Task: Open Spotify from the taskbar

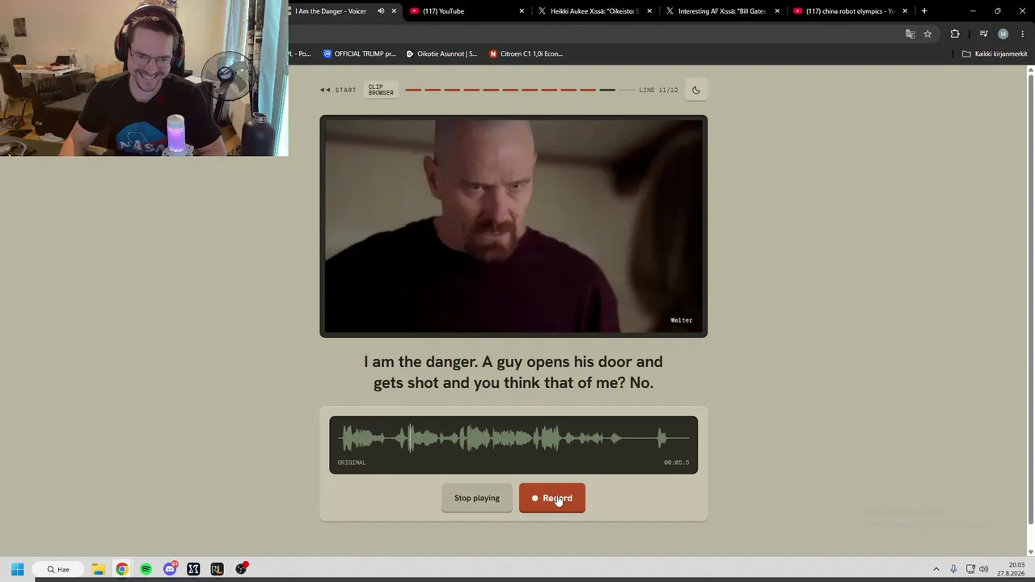Action: pyautogui.click(x=146, y=569)
